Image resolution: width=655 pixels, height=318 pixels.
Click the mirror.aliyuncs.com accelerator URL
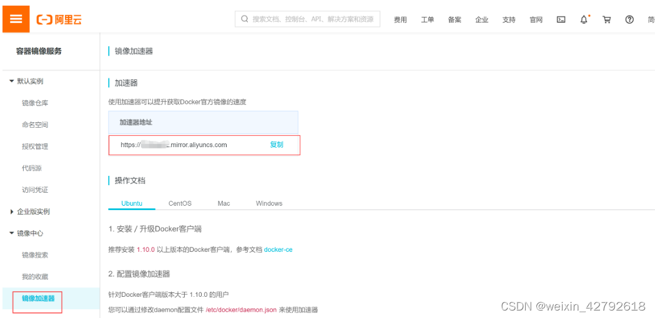pyautogui.click(x=174, y=145)
